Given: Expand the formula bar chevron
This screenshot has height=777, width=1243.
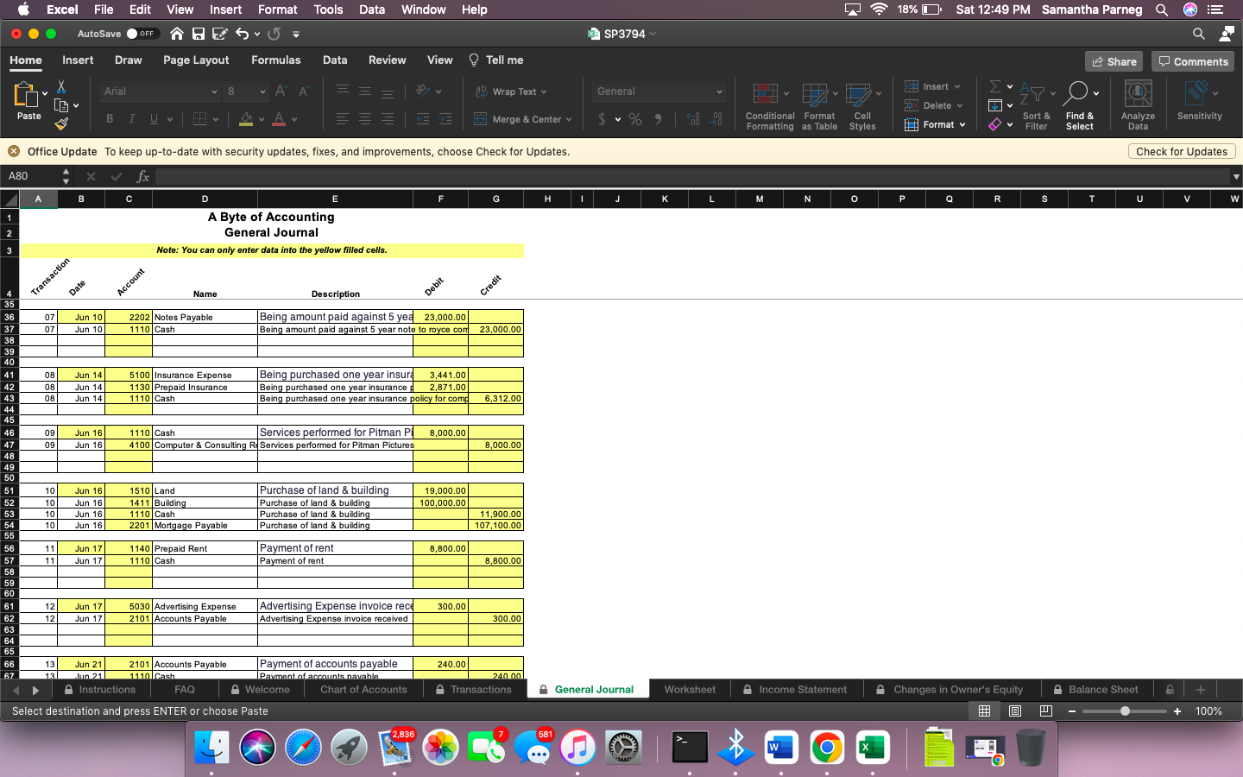Looking at the screenshot, I should click(x=1235, y=177).
